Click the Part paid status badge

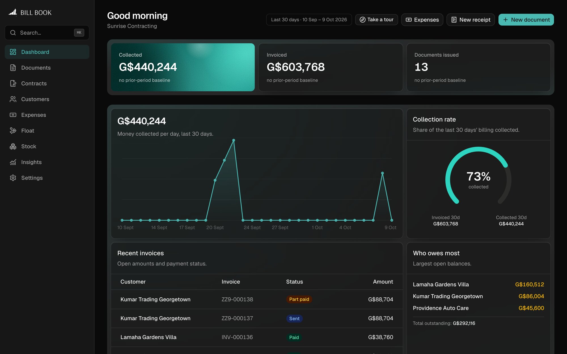pyautogui.click(x=299, y=299)
